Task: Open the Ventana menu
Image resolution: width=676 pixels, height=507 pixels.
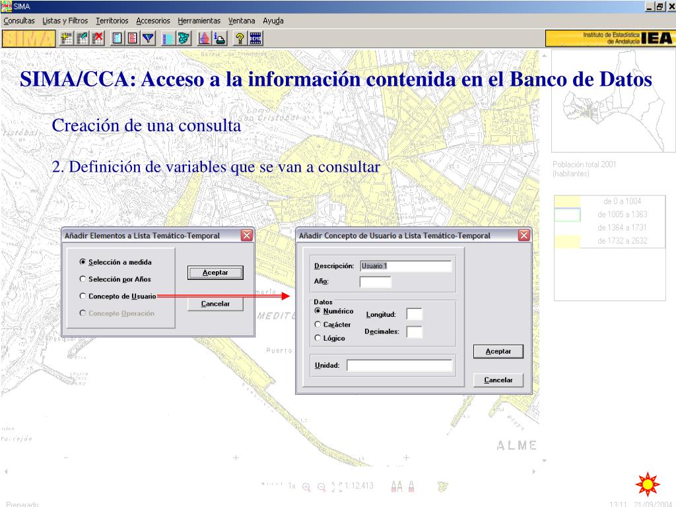Action: [x=242, y=20]
